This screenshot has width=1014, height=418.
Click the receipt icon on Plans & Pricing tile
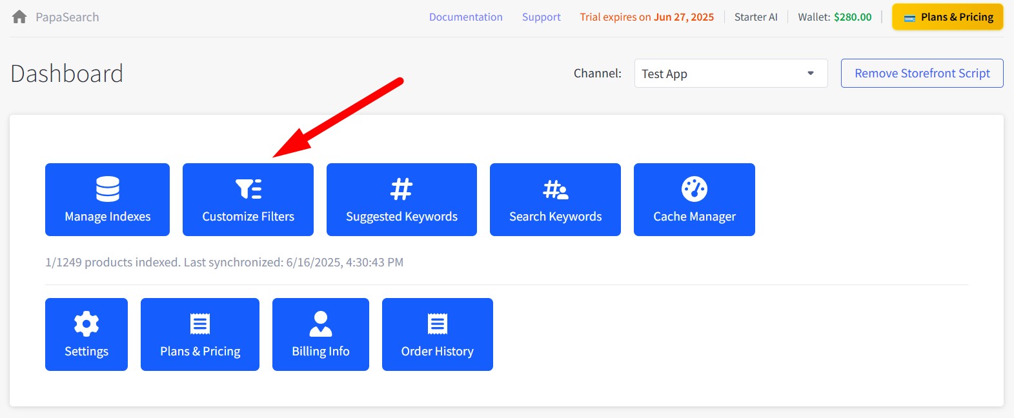[200, 324]
